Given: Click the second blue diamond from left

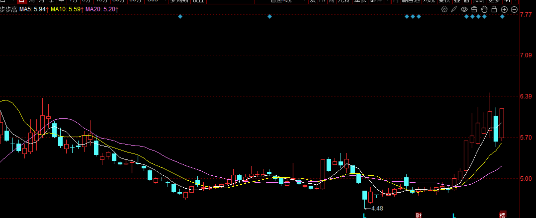Looking at the screenshot, I should [x=270, y=17].
